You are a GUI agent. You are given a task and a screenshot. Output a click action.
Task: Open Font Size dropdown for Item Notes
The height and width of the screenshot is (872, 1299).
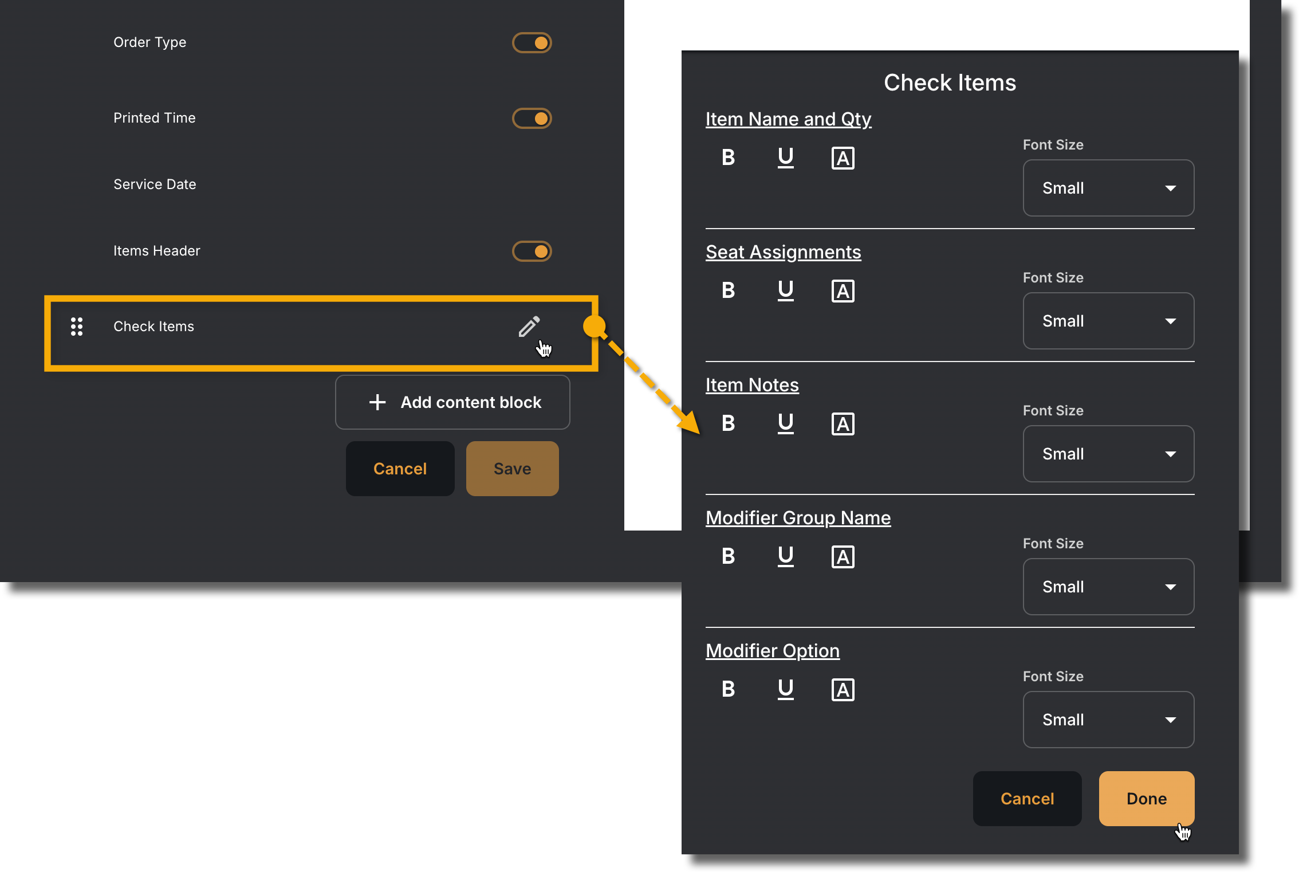(1108, 454)
